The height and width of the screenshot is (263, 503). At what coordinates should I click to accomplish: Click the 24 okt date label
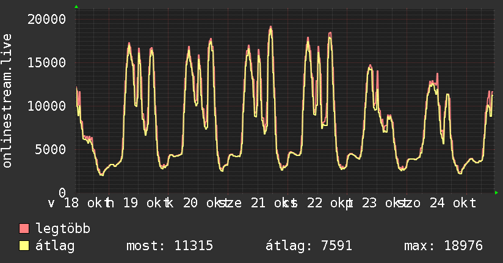453,203
